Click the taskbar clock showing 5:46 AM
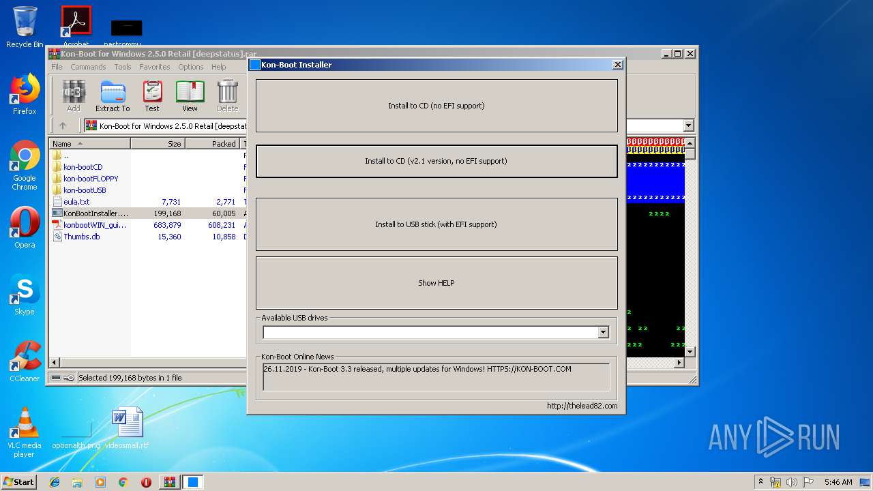 [x=838, y=482]
